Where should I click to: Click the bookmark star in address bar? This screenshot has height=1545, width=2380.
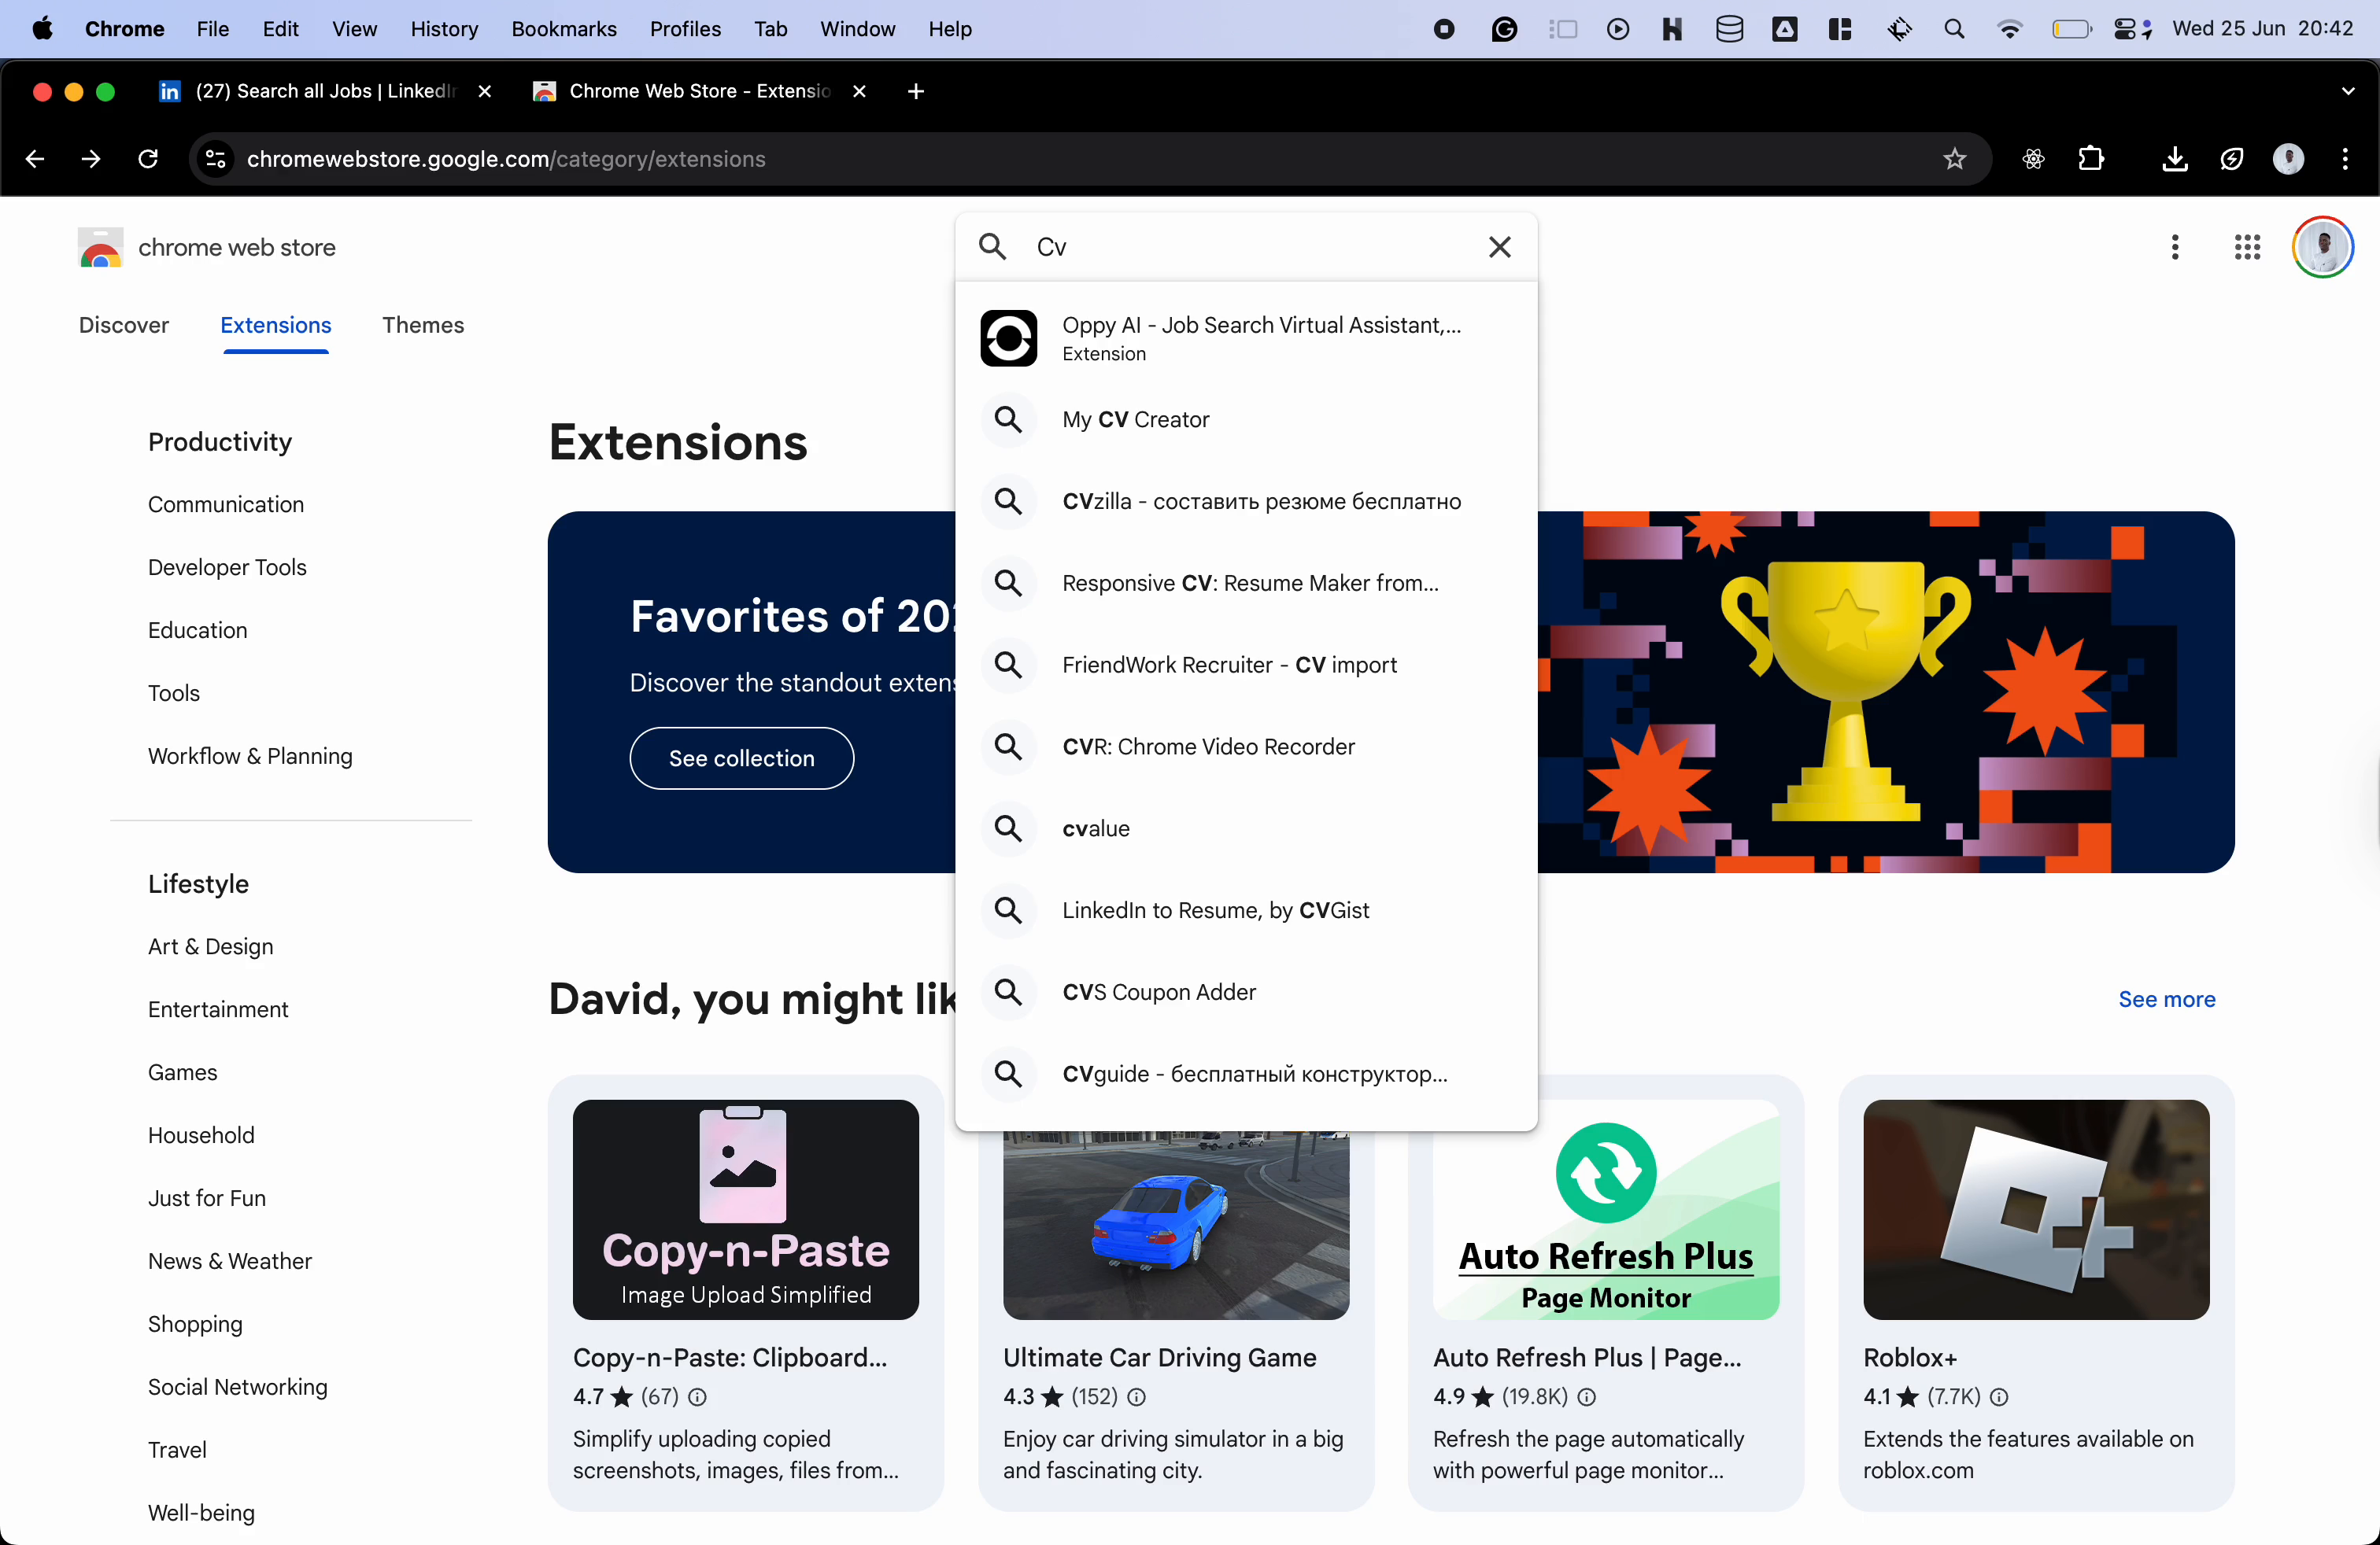(x=1954, y=159)
